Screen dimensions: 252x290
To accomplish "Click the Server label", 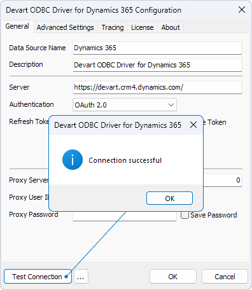I will (x=19, y=87).
